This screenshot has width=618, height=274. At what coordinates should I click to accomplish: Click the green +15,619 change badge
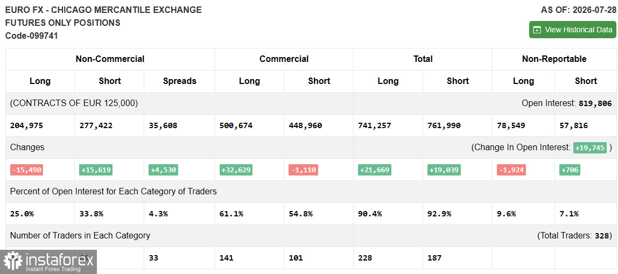[x=96, y=170]
